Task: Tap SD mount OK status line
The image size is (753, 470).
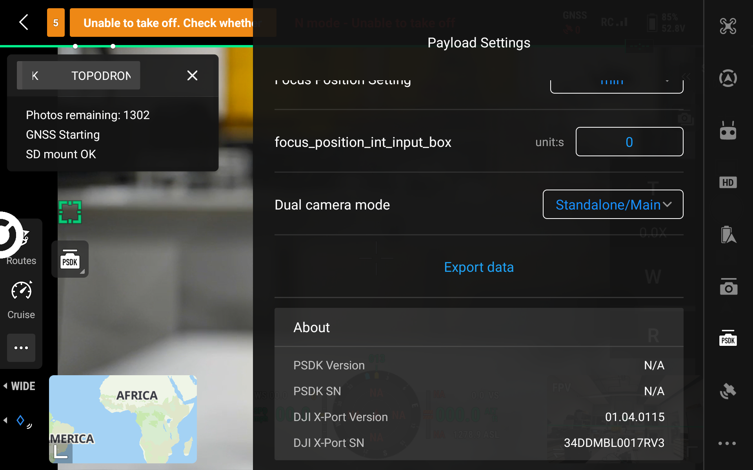Action: pyautogui.click(x=61, y=154)
